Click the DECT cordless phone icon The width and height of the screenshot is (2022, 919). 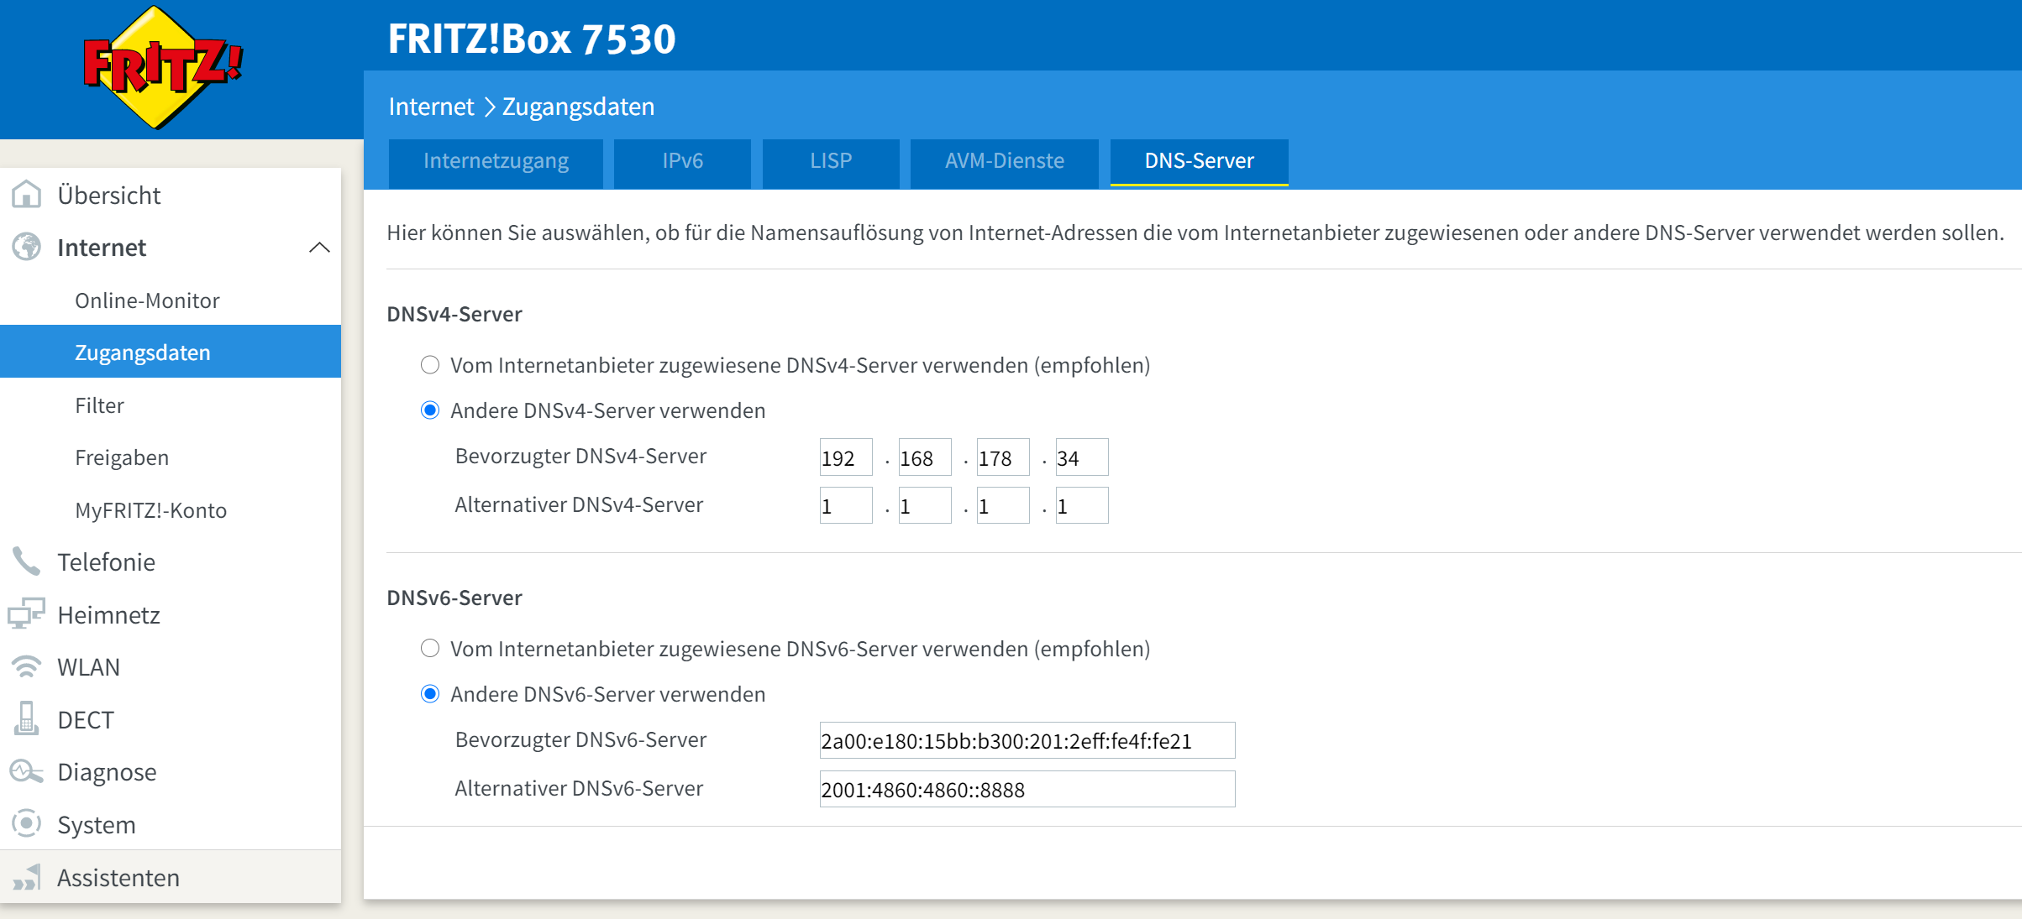point(27,718)
